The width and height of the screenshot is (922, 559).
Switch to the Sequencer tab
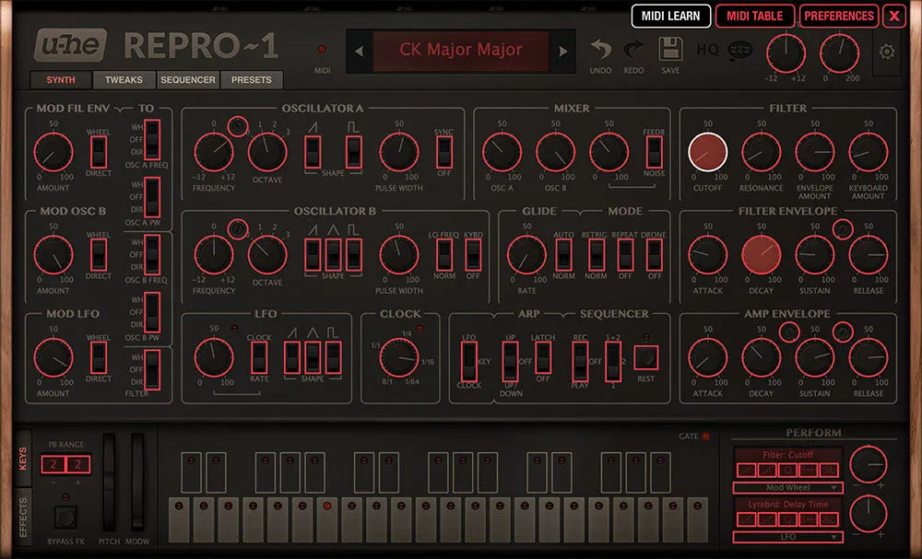coord(188,80)
